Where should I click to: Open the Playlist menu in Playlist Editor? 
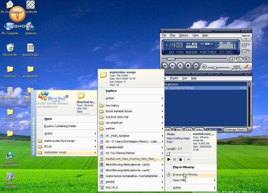[174, 78]
